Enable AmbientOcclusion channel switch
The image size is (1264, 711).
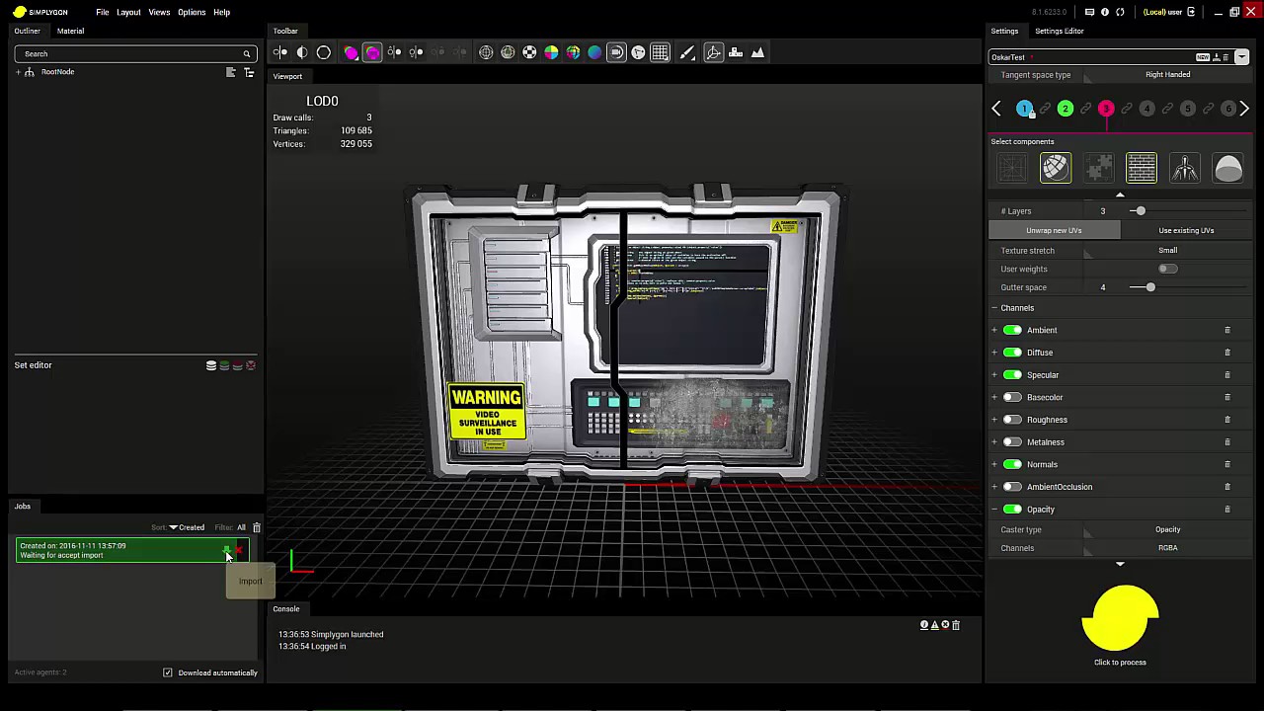pos(1012,487)
